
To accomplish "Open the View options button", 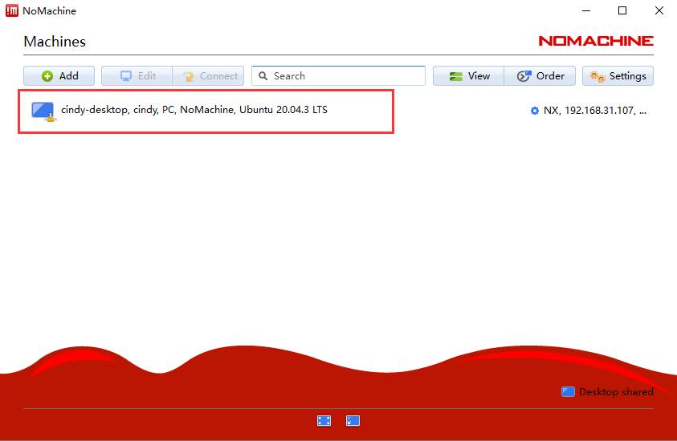I will coord(468,76).
